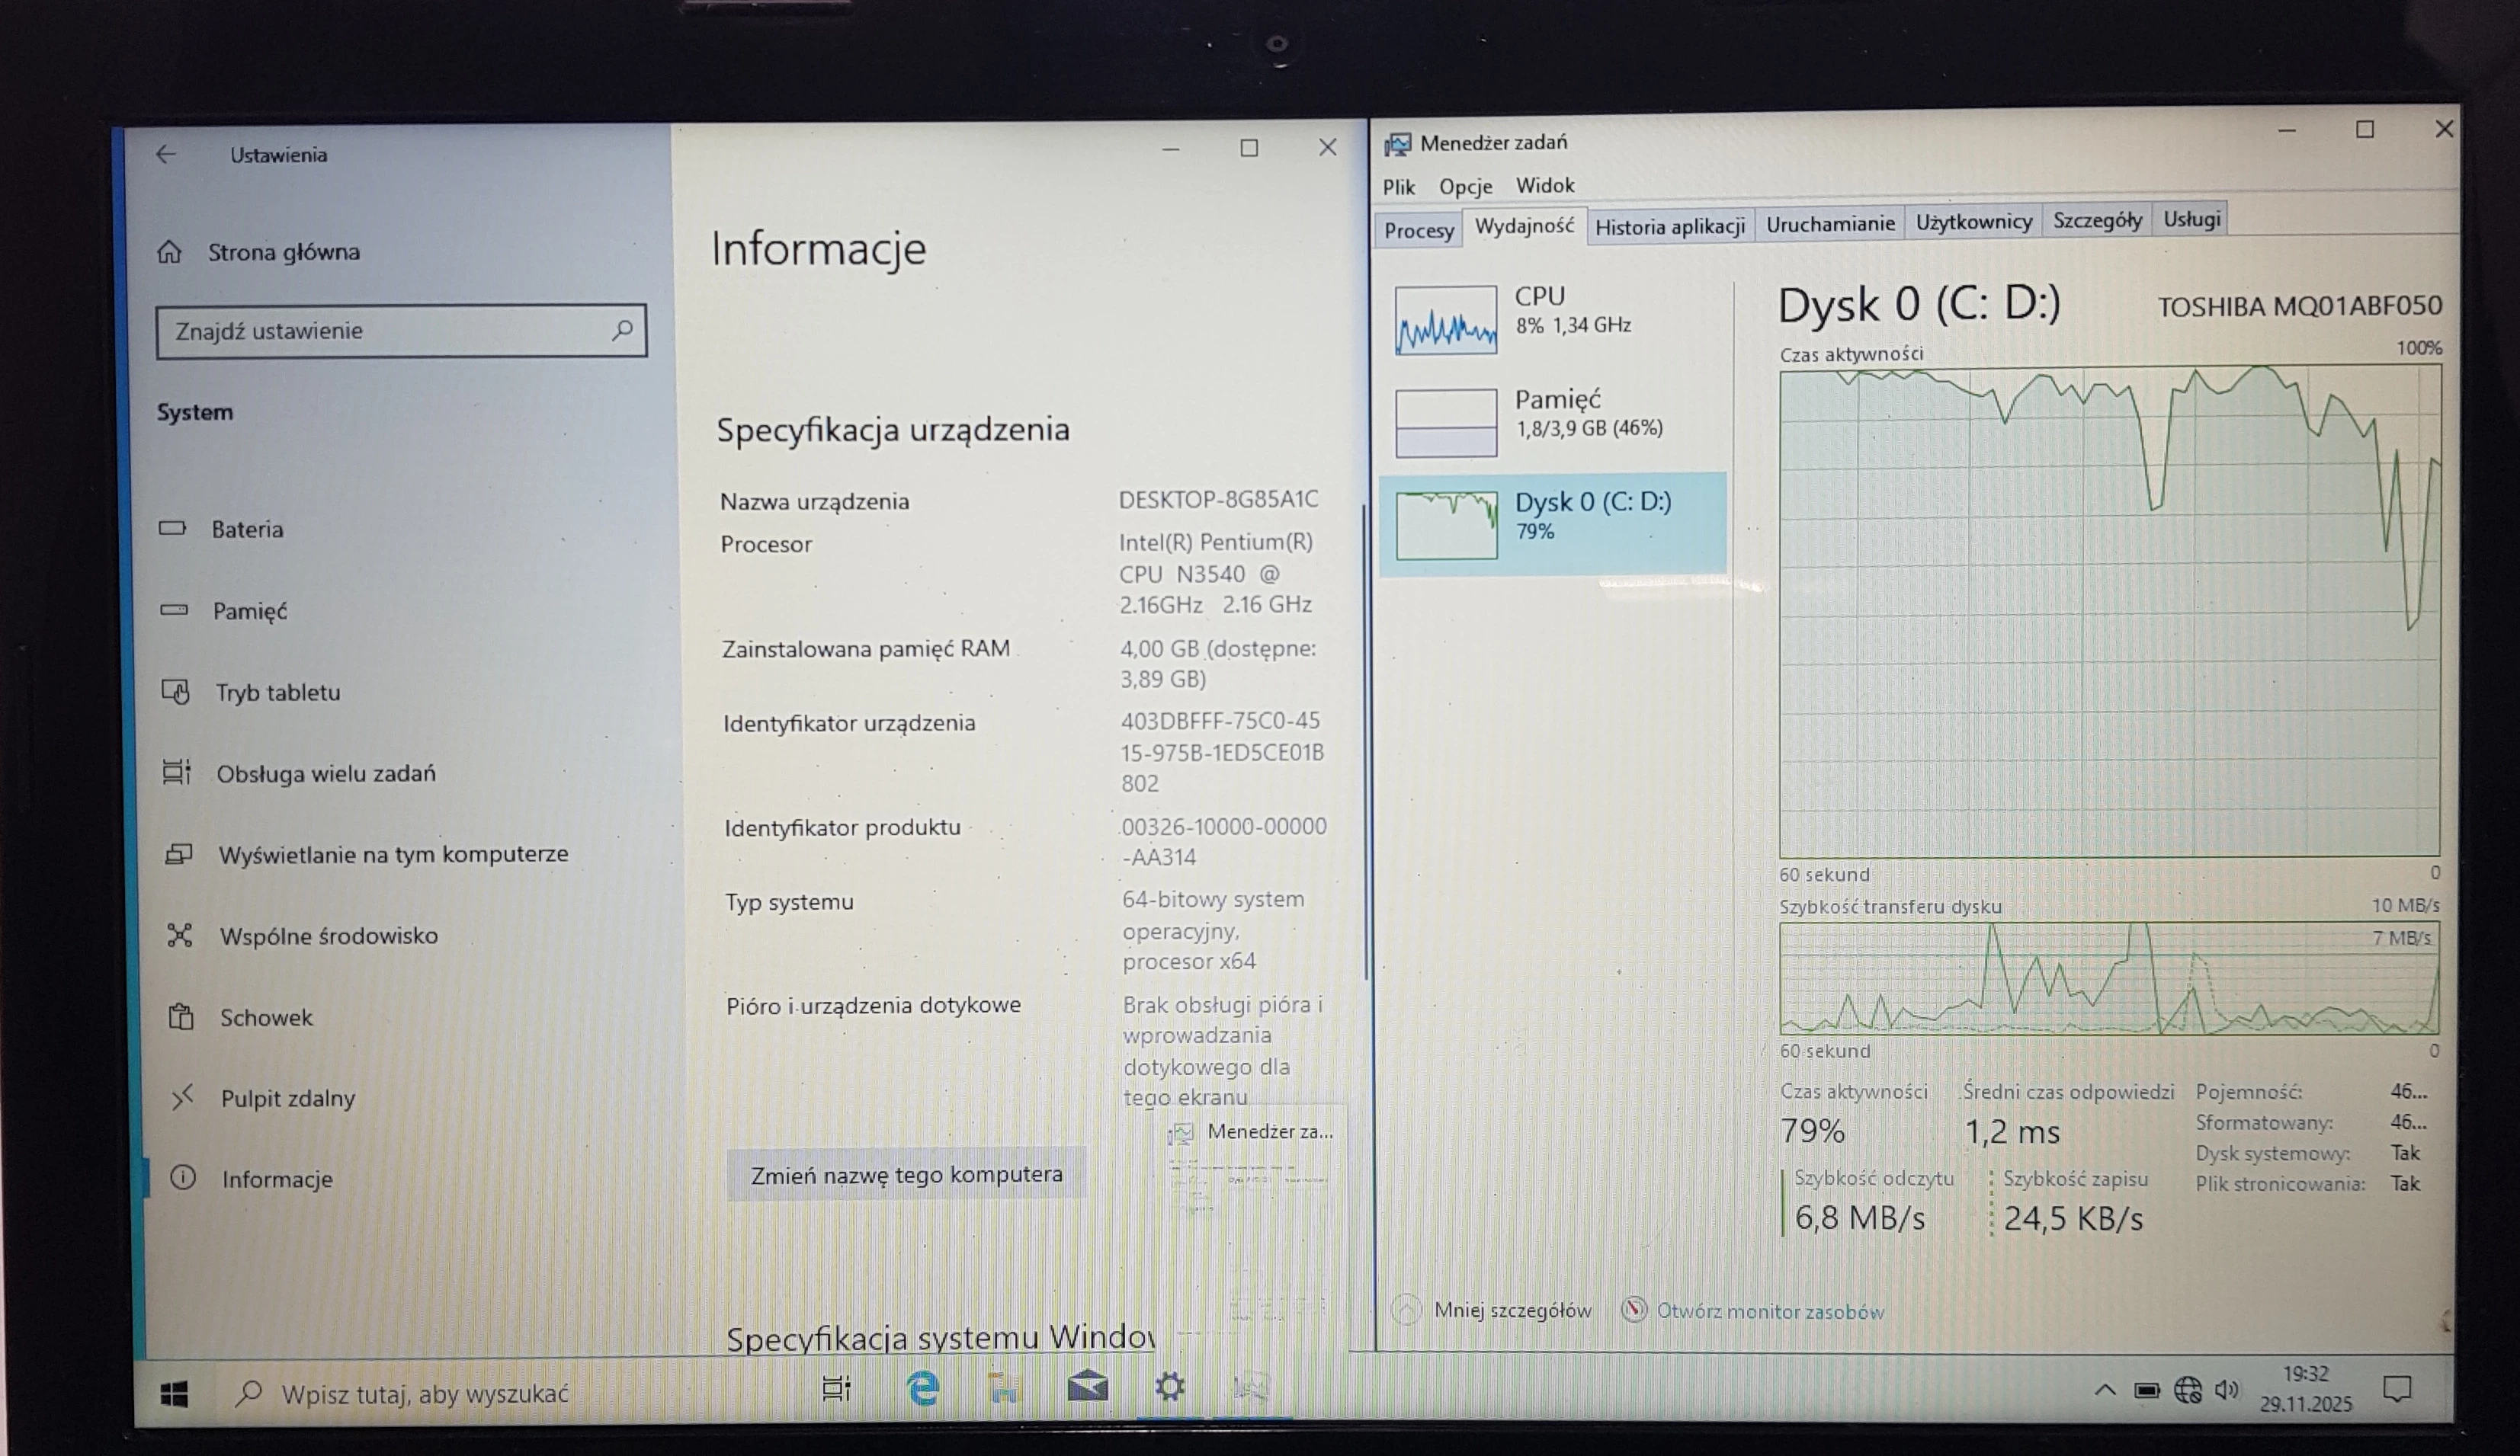Viewport: 2520px width, 1456px height.
Task: Open the Settings gear icon on taskbar
Action: tap(1170, 1388)
